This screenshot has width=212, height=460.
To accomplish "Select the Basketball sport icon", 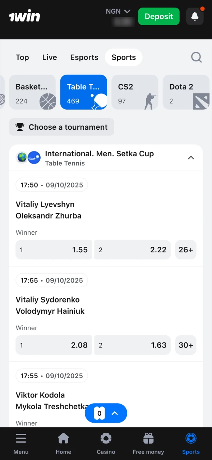I will tap(47, 101).
